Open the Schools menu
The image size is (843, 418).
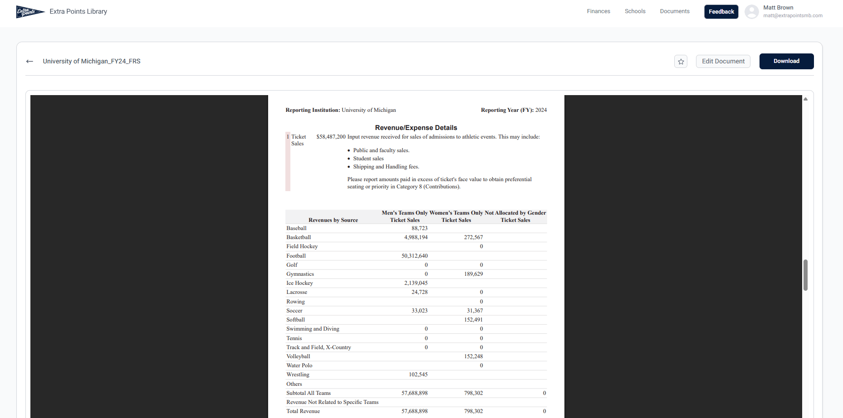[x=635, y=11]
